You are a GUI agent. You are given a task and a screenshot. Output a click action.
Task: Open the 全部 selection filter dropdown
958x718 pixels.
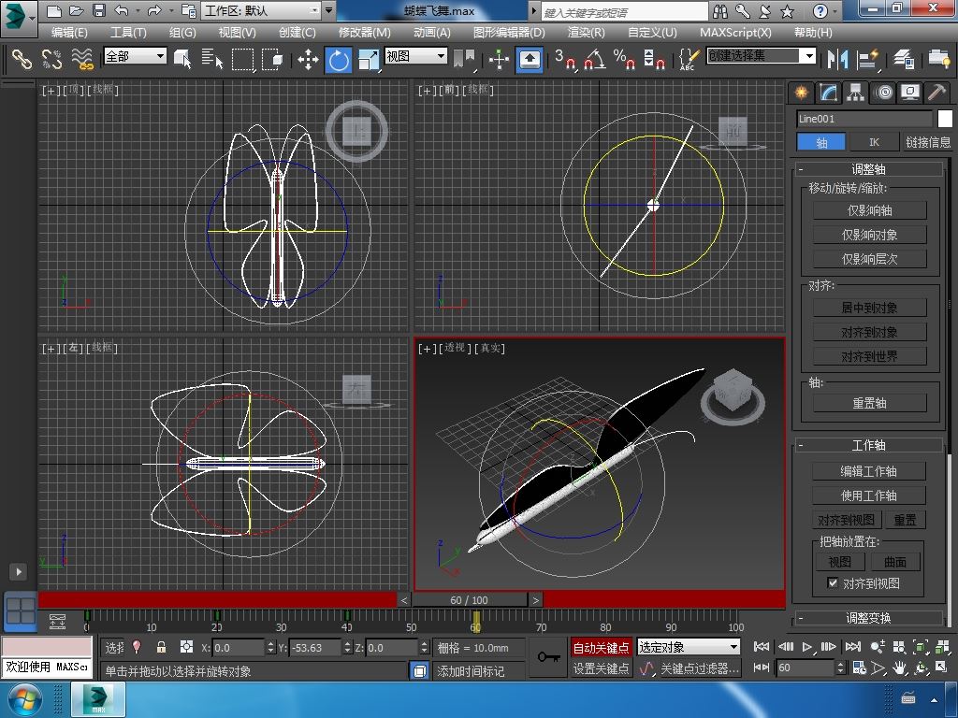(135, 56)
